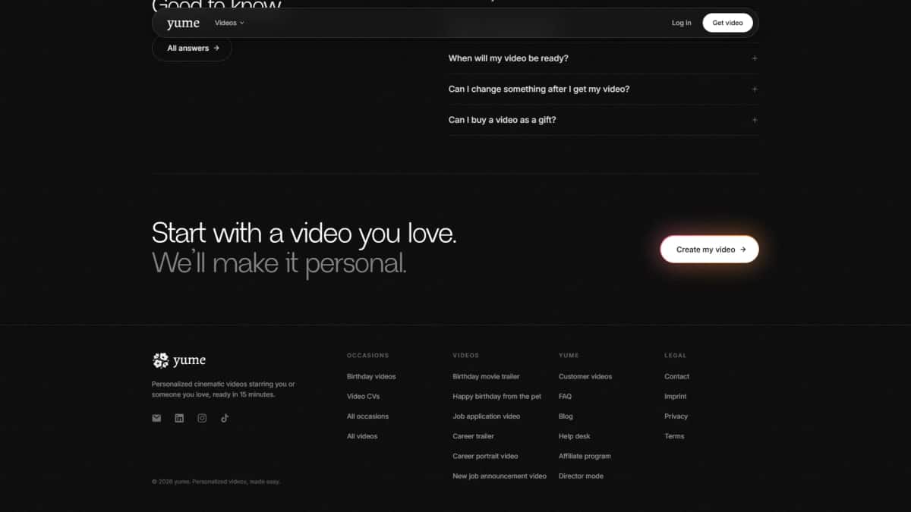The image size is (911, 512).
Task: Open Director mode footer link
Action: [x=581, y=476]
